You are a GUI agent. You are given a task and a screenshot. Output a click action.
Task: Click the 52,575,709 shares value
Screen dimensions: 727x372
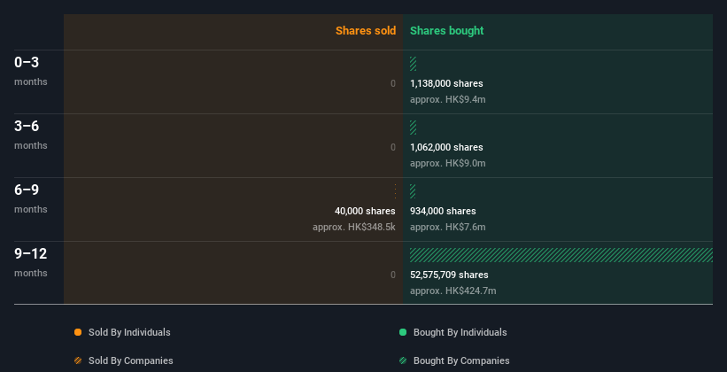(x=449, y=275)
